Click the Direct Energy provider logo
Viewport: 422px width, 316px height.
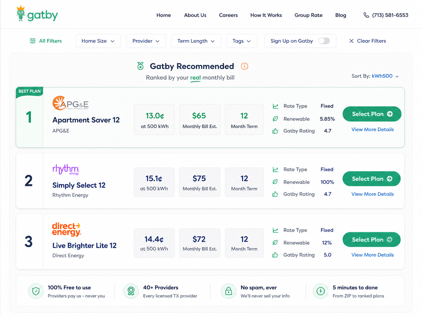(66, 229)
